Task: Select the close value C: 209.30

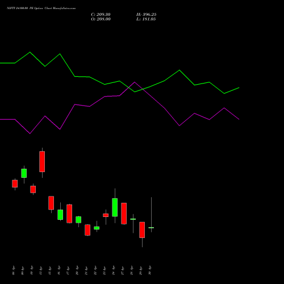Action: pyautogui.click(x=101, y=15)
